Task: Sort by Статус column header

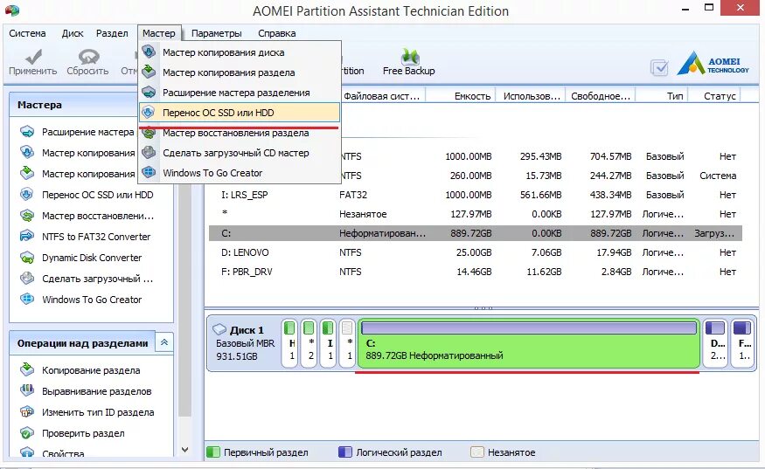Action: (x=715, y=96)
